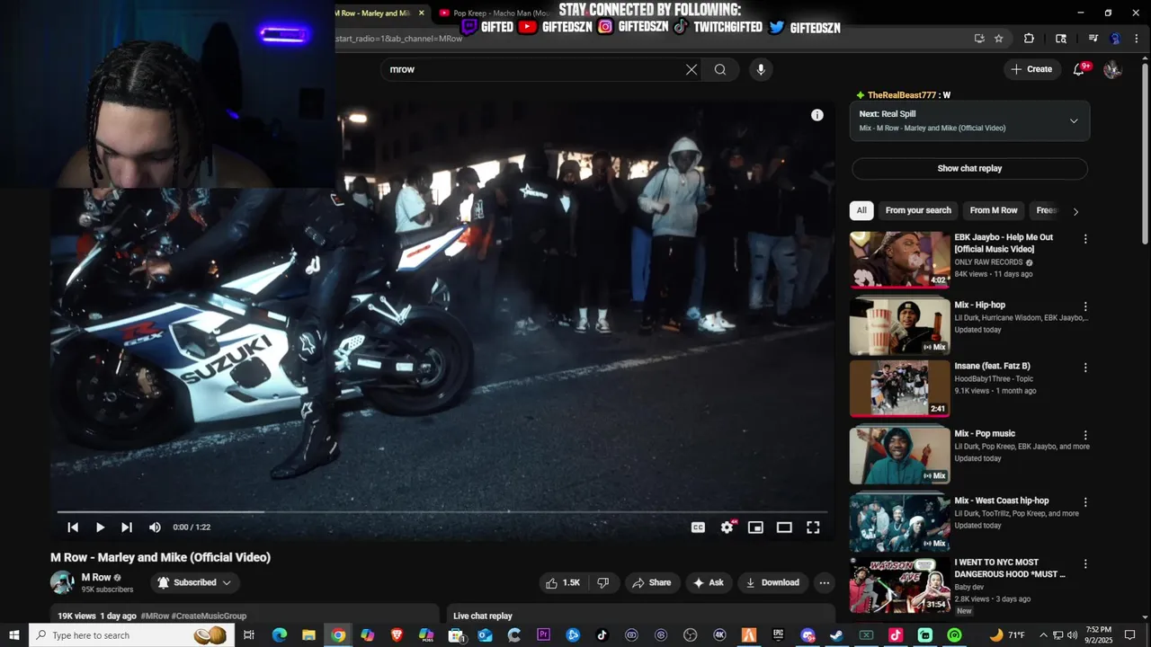Download the video
The image size is (1151, 647).
tap(772, 582)
